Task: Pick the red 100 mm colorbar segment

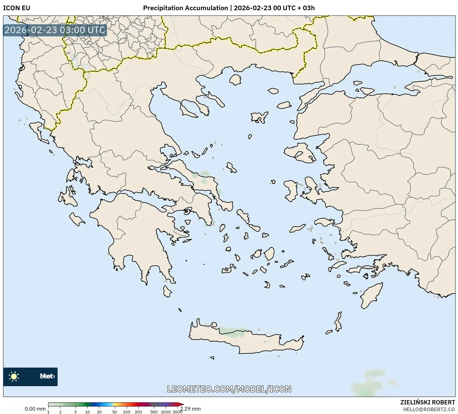Action: [126, 404]
